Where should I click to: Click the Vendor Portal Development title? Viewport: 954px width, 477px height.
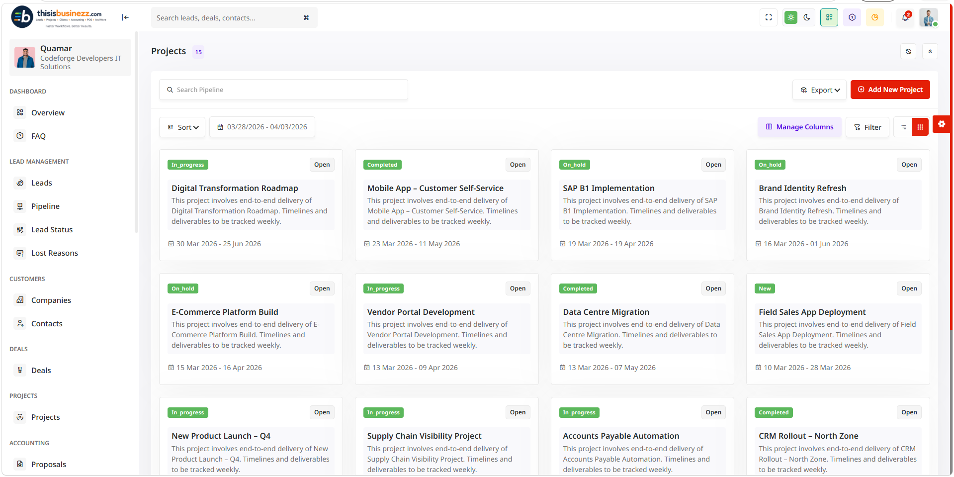point(421,312)
